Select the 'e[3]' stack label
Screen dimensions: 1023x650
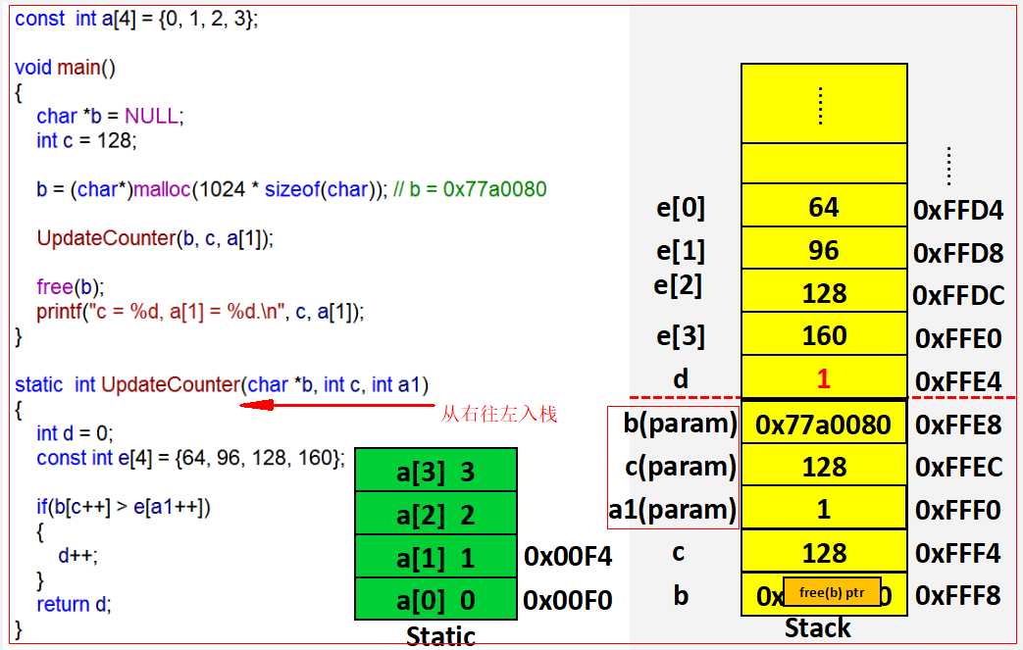coord(681,336)
